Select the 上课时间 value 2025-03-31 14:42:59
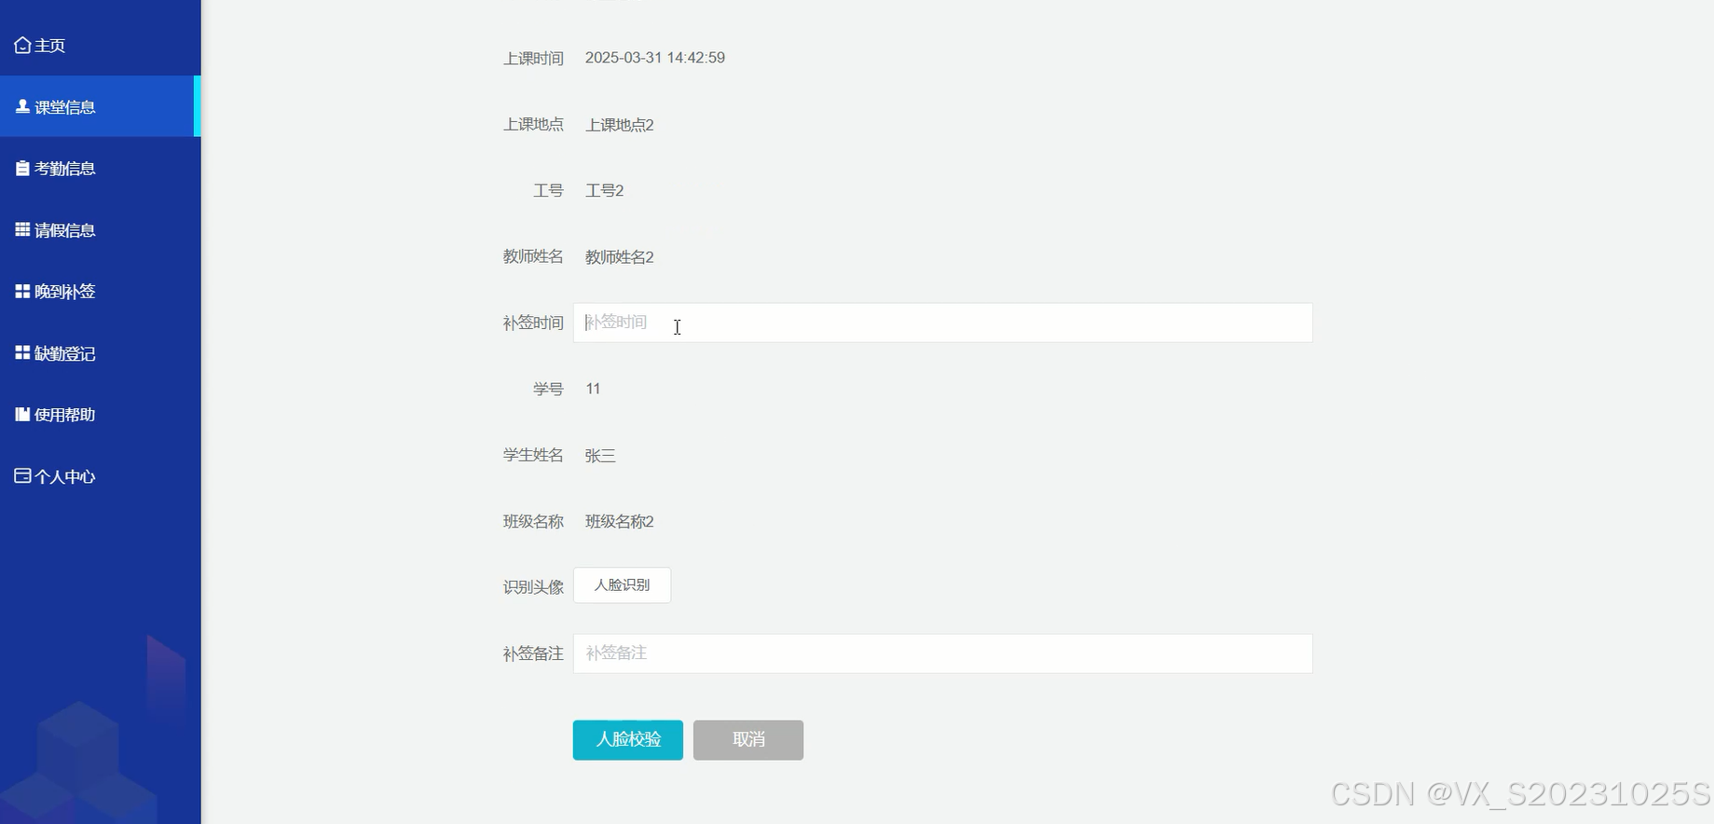The height and width of the screenshot is (824, 1714). coord(655,58)
